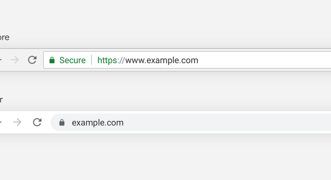Go forward using the arrow in the Secure toolbar
This screenshot has height=180, width=331.
15,60
